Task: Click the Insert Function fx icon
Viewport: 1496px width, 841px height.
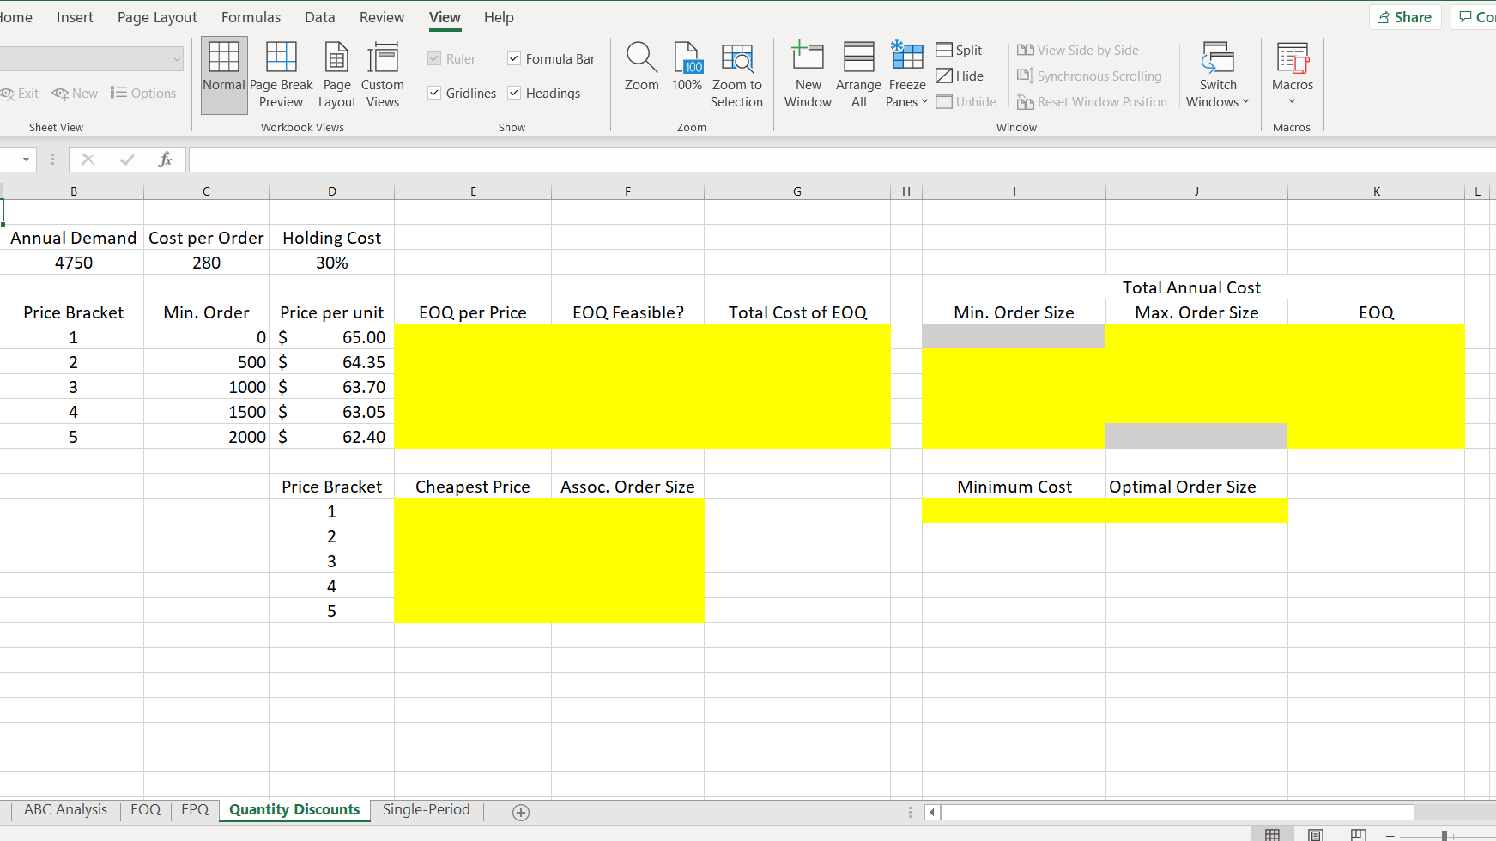Action: coord(165,160)
